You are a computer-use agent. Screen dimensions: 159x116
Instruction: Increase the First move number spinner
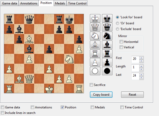coord(141,57)
